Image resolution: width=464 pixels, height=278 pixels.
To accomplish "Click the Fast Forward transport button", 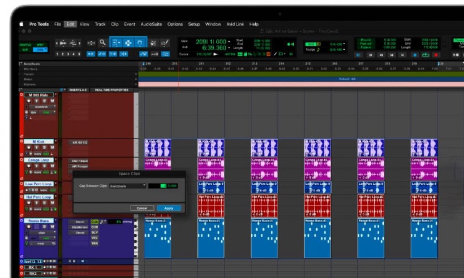I will 392,55.
